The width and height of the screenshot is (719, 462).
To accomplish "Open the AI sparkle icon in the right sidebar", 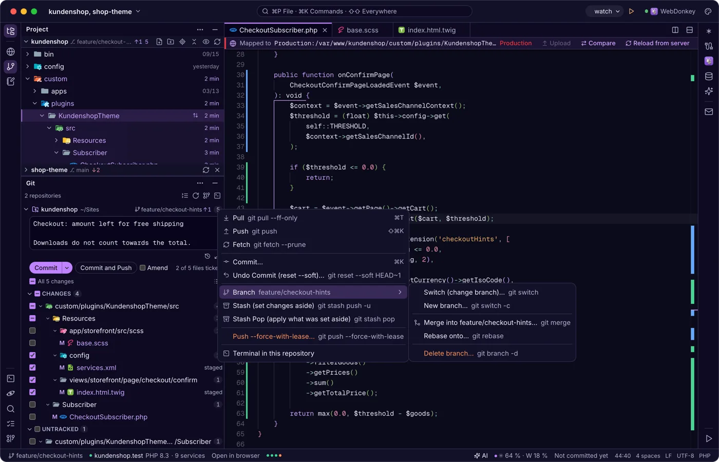I will point(709,91).
